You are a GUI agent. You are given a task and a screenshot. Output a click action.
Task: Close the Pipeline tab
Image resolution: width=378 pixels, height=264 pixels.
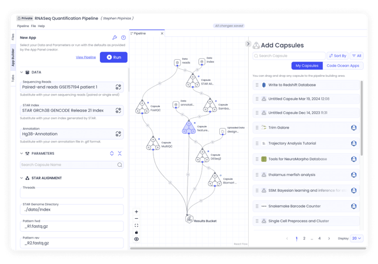[162, 33]
